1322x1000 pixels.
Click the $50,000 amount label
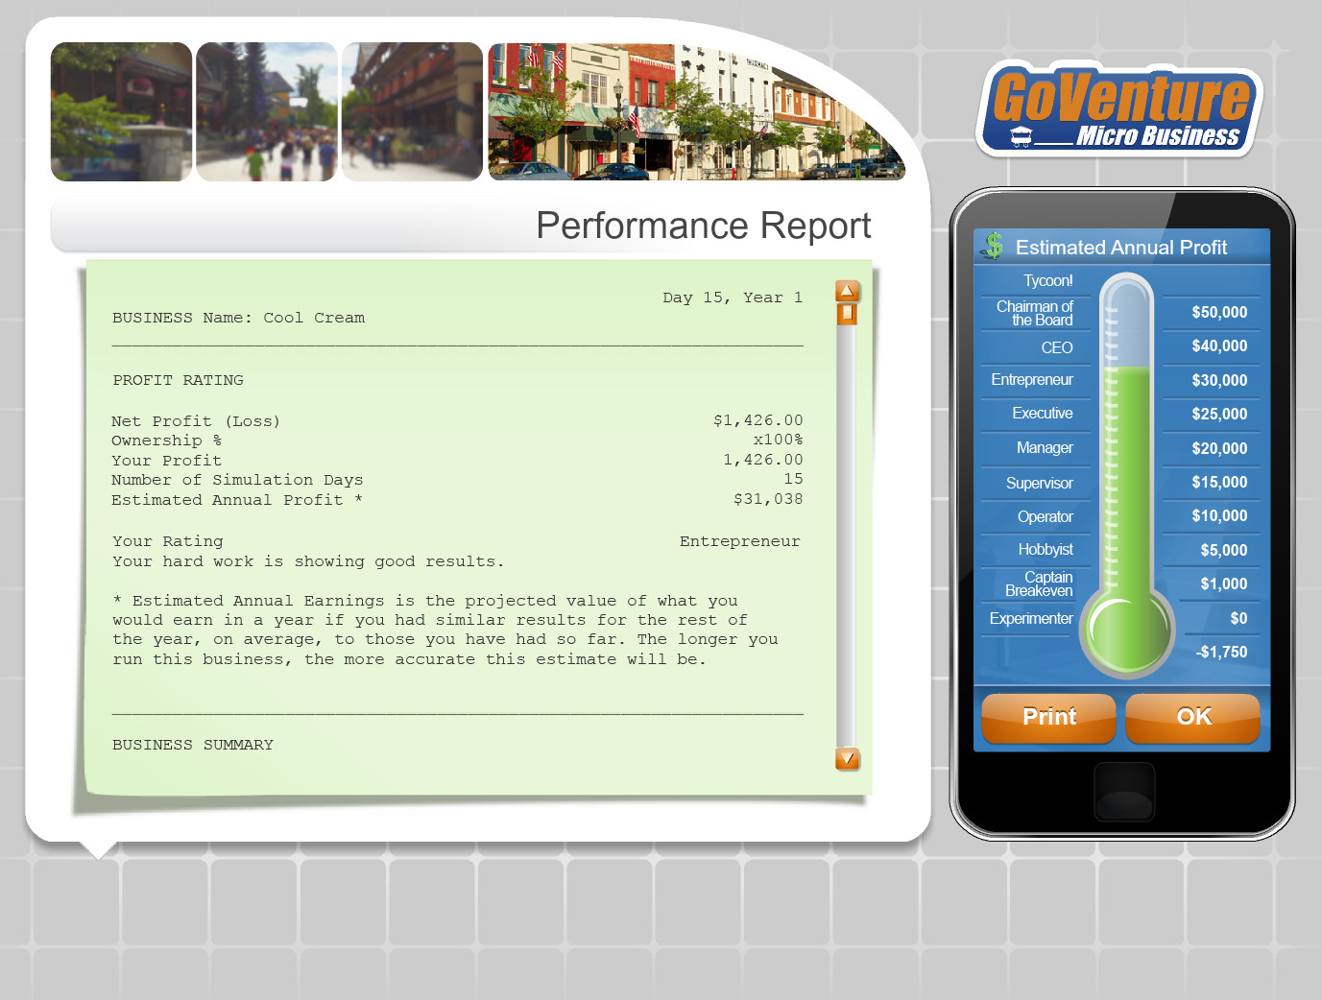click(x=1222, y=312)
